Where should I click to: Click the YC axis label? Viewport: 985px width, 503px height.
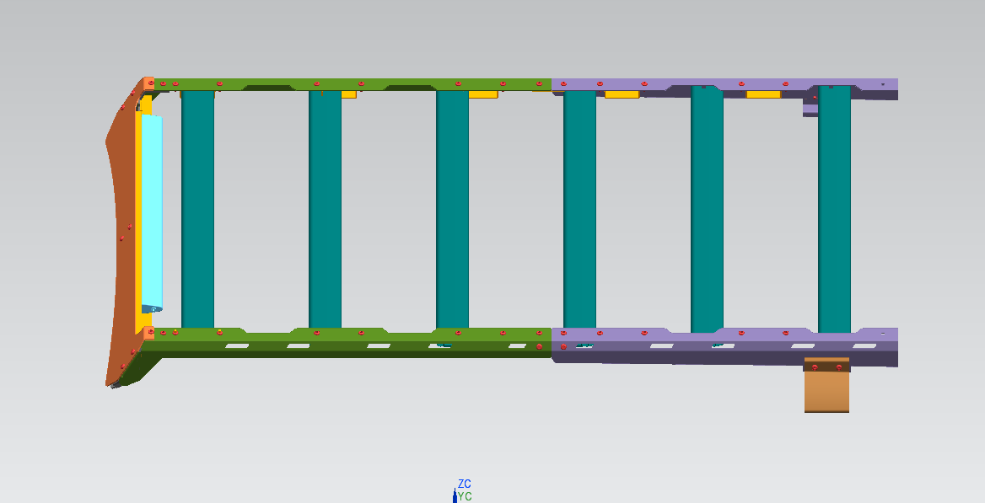[x=465, y=497]
